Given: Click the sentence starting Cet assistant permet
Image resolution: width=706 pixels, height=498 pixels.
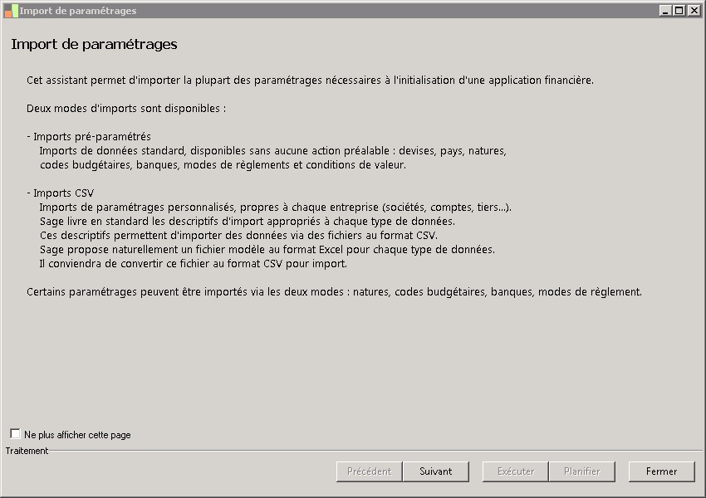Looking at the screenshot, I should tap(310, 81).
